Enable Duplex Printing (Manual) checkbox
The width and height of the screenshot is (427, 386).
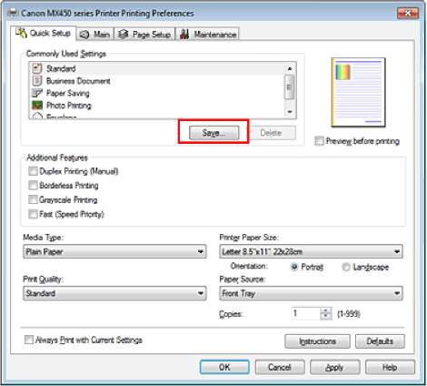(33, 171)
